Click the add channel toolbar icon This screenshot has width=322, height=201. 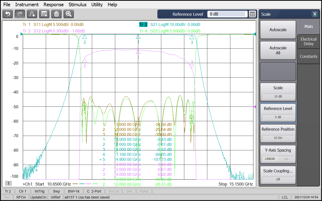44,14
